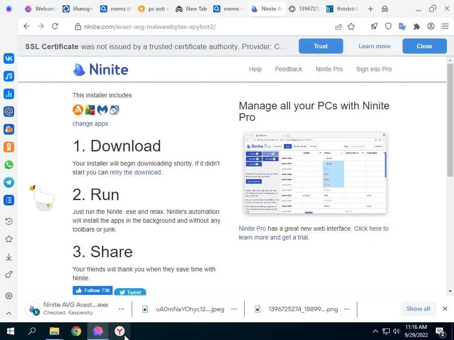Open bookmarks star in sidebar

[x=9, y=239]
